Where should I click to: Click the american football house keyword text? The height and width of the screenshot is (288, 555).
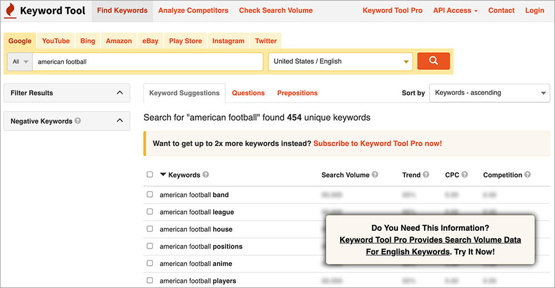[x=196, y=229]
